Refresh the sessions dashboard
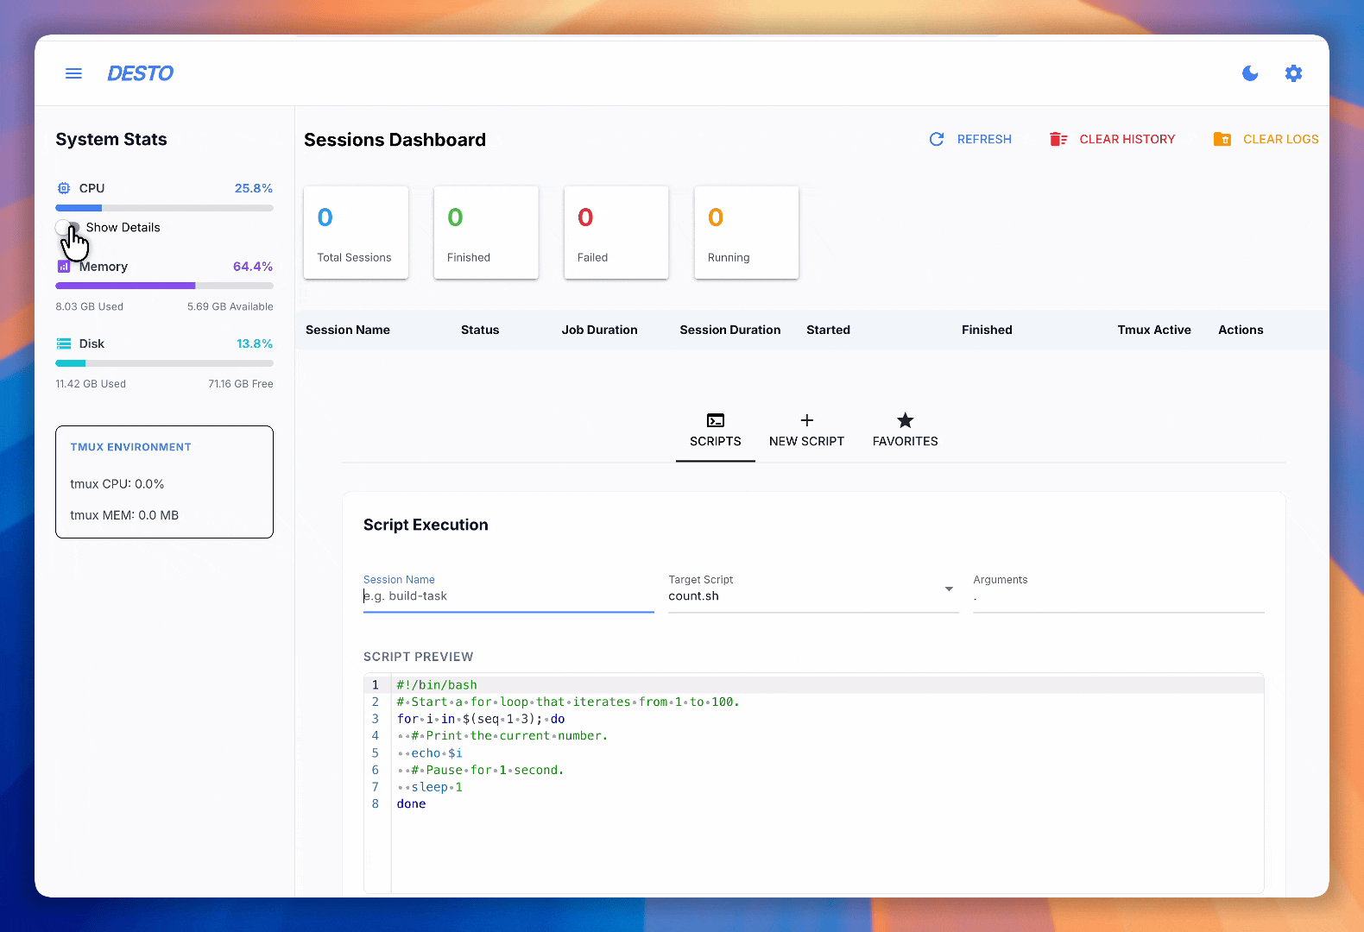 [x=969, y=139]
